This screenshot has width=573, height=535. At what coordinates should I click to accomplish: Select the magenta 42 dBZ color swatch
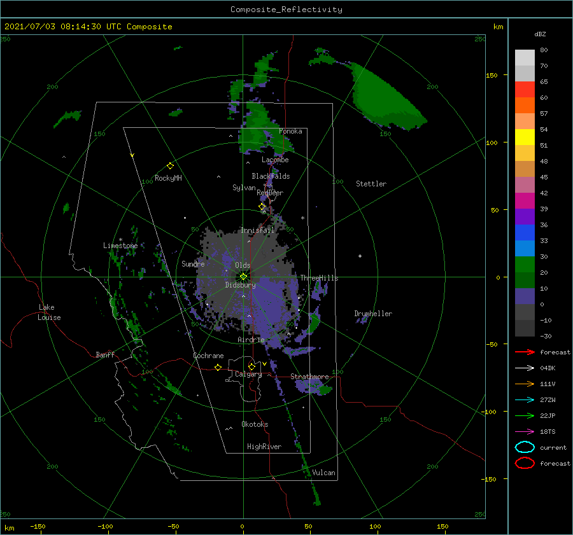coord(525,200)
